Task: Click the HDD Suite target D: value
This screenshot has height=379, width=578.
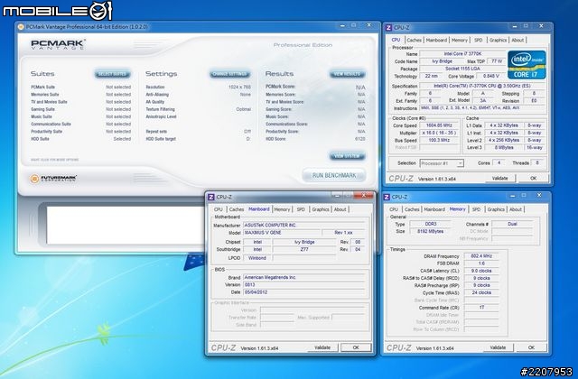Action: (248, 139)
